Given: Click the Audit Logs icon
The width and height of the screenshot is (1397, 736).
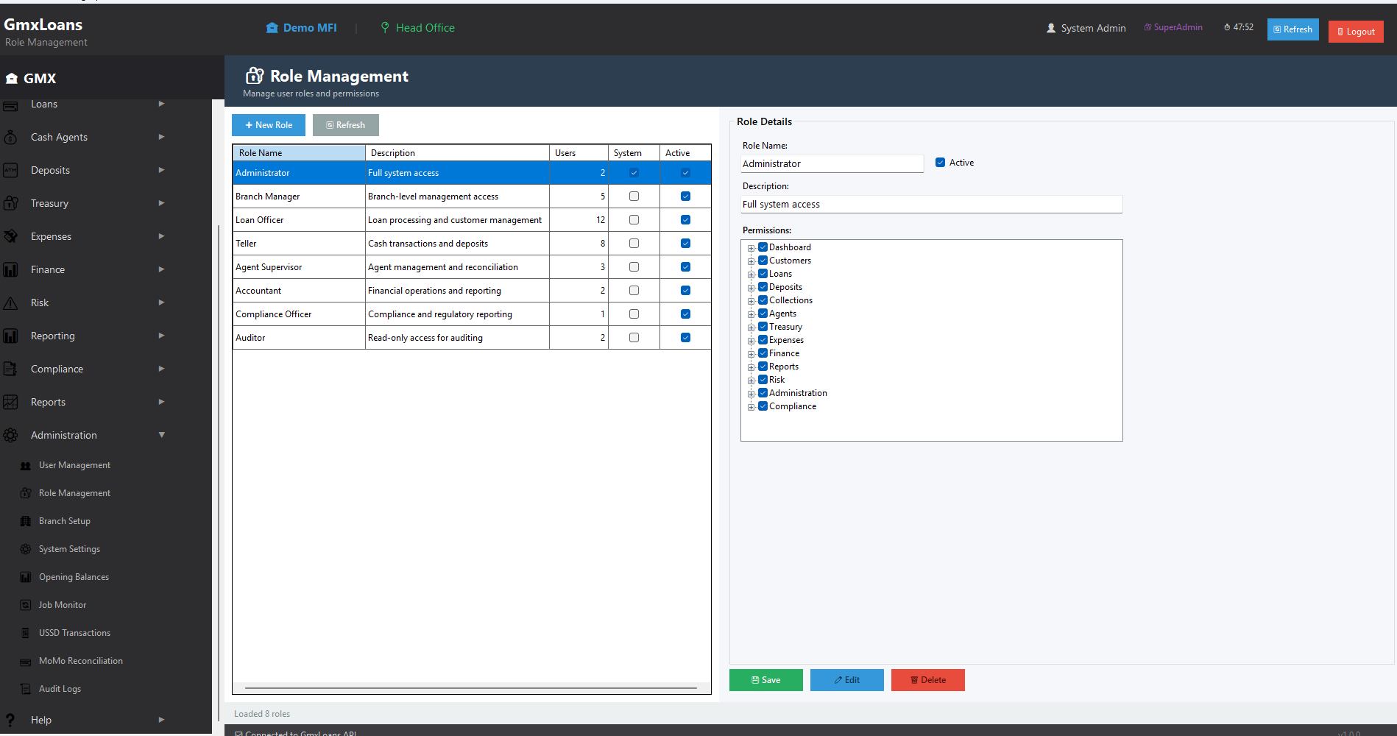Looking at the screenshot, I should [x=26, y=689].
